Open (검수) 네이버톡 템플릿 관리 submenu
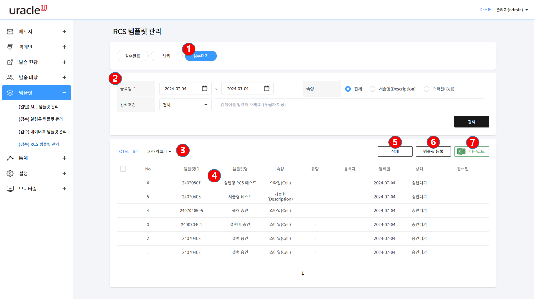 [x=43, y=132]
